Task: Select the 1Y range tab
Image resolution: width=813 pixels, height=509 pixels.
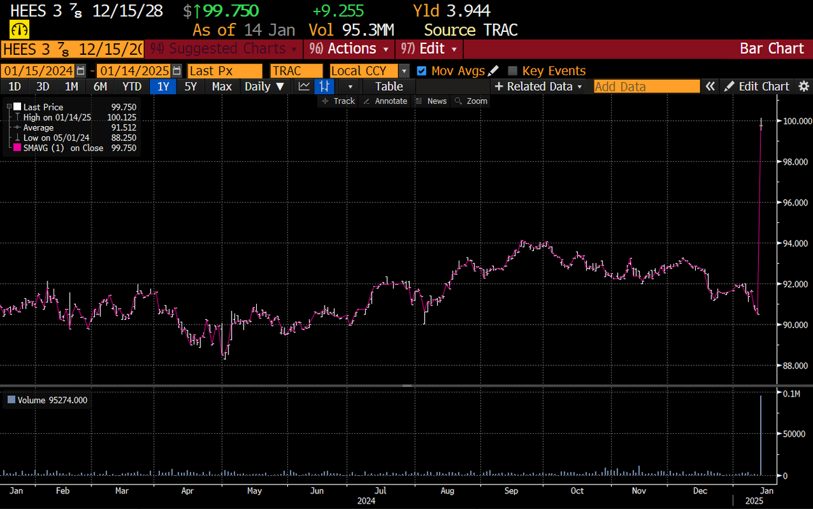Action: [163, 86]
